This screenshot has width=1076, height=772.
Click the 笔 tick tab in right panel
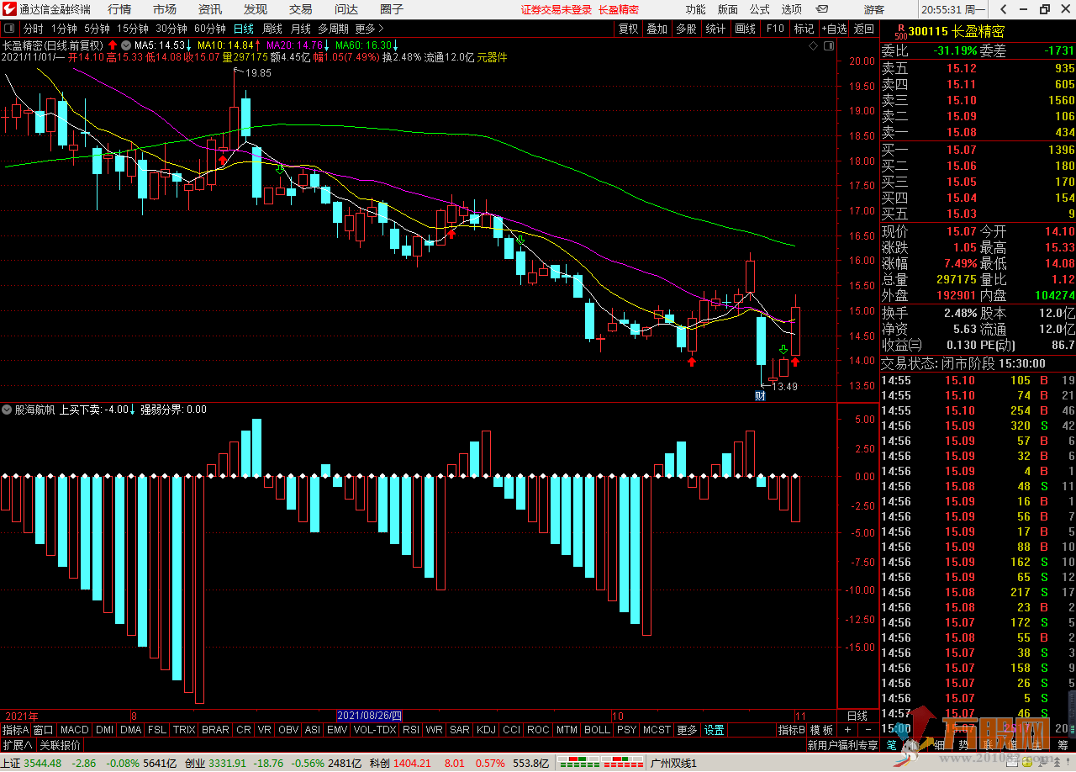(x=892, y=745)
